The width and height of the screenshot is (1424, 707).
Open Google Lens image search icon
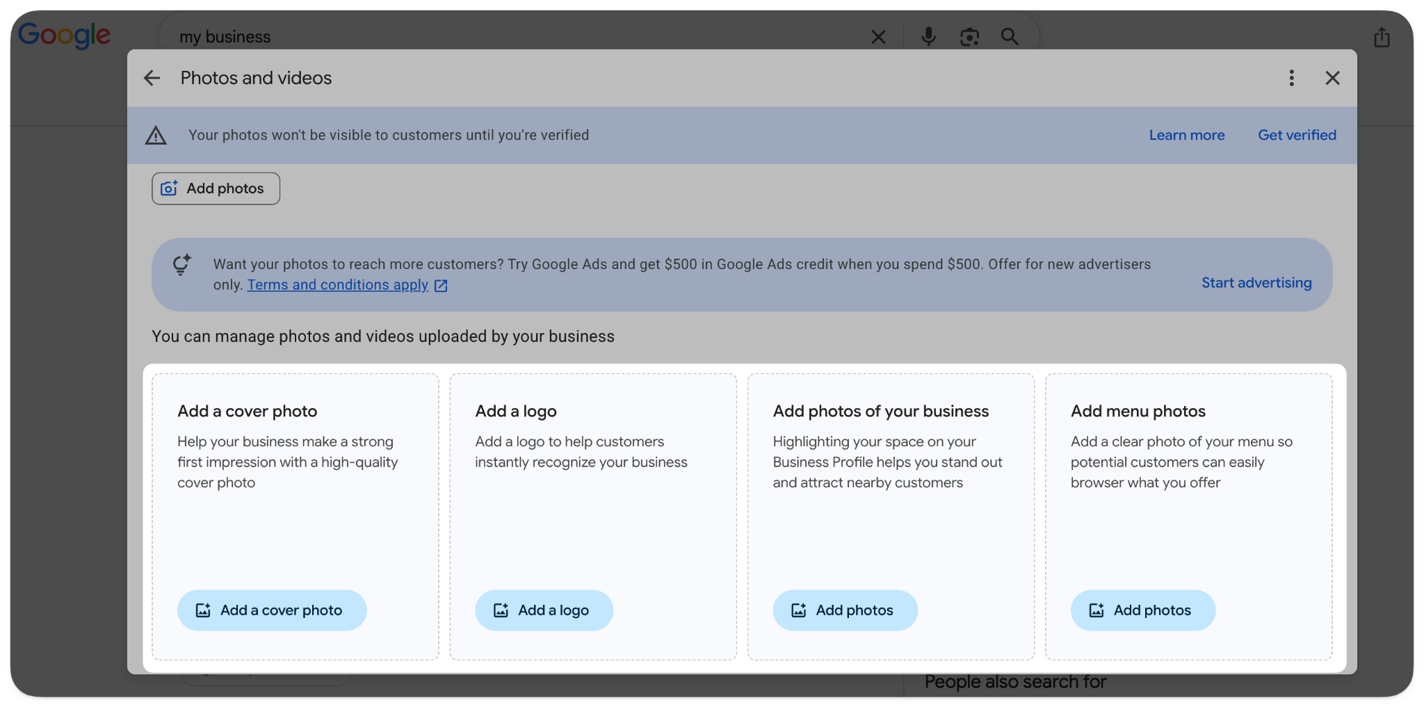click(x=969, y=37)
